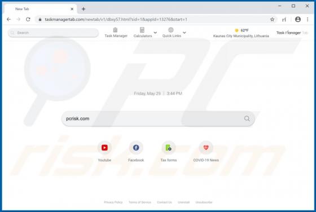Open the Calculators toolbar item
This screenshot has width=316, height=212.
coord(142,33)
